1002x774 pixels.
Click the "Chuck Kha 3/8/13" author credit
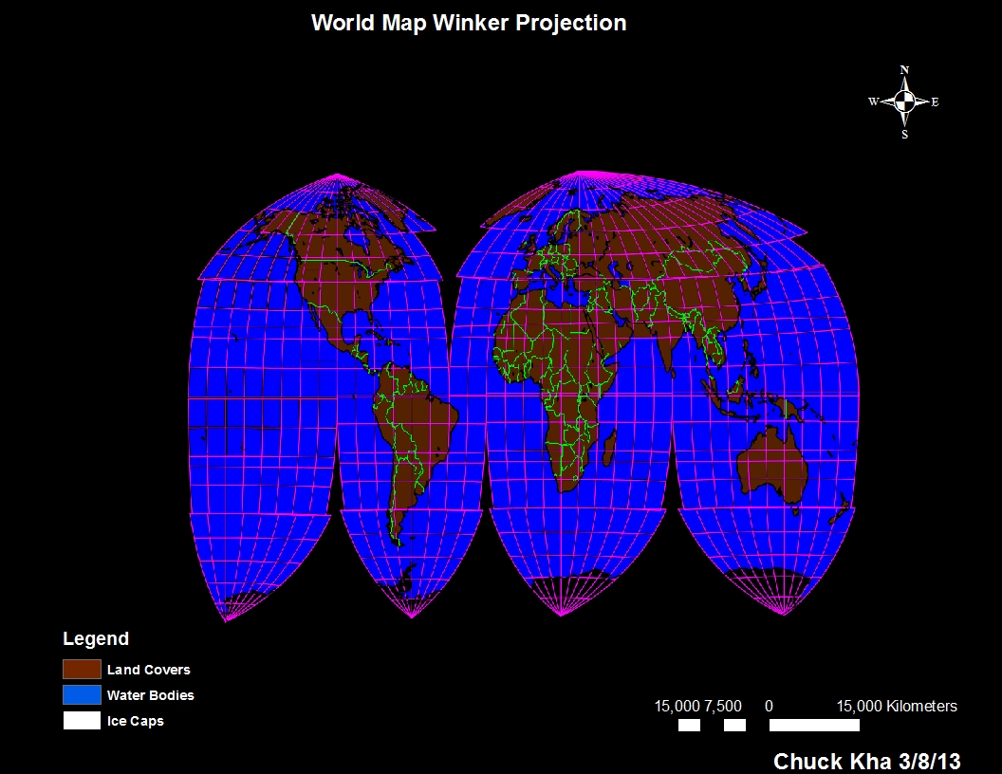[x=868, y=761]
